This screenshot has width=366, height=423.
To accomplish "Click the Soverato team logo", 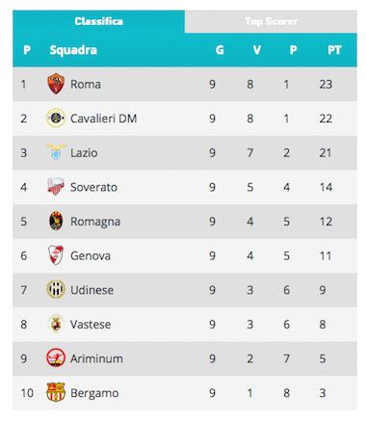I will click(56, 187).
